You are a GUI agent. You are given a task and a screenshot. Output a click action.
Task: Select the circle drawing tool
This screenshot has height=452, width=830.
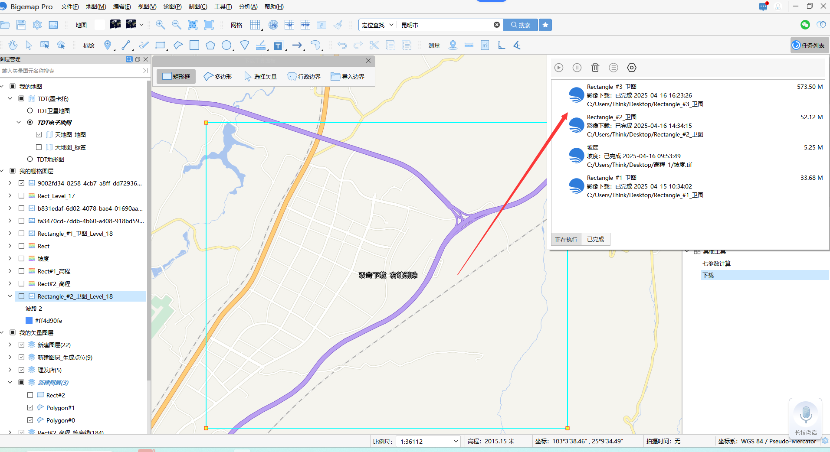pos(226,45)
